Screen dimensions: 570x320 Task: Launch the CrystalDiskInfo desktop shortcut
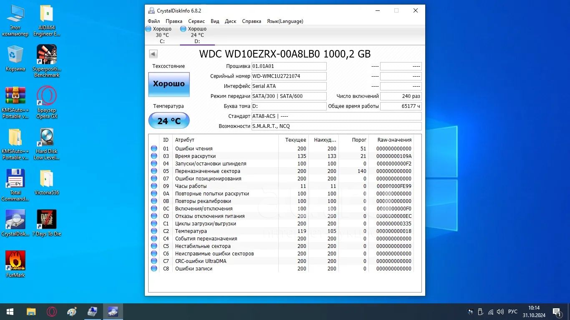point(15,223)
